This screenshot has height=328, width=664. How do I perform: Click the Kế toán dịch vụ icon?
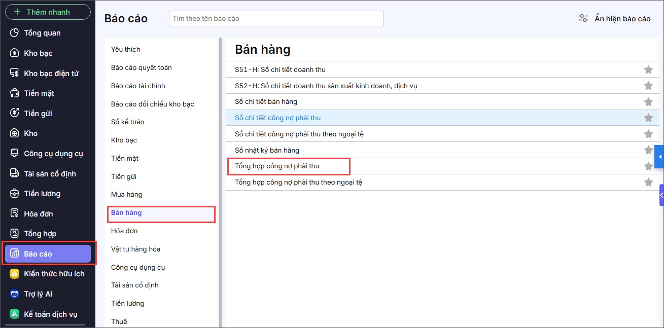[x=15, y=314]
